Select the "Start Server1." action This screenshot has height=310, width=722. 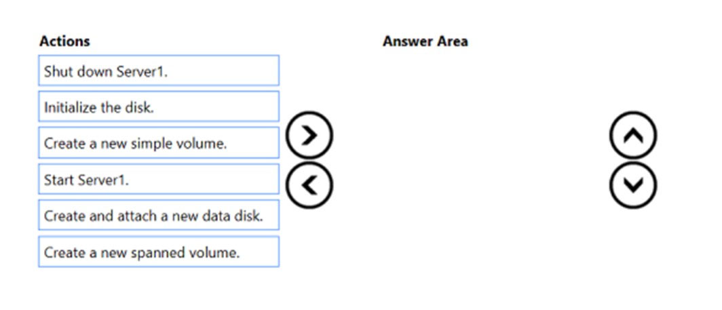tap(158, 180)
